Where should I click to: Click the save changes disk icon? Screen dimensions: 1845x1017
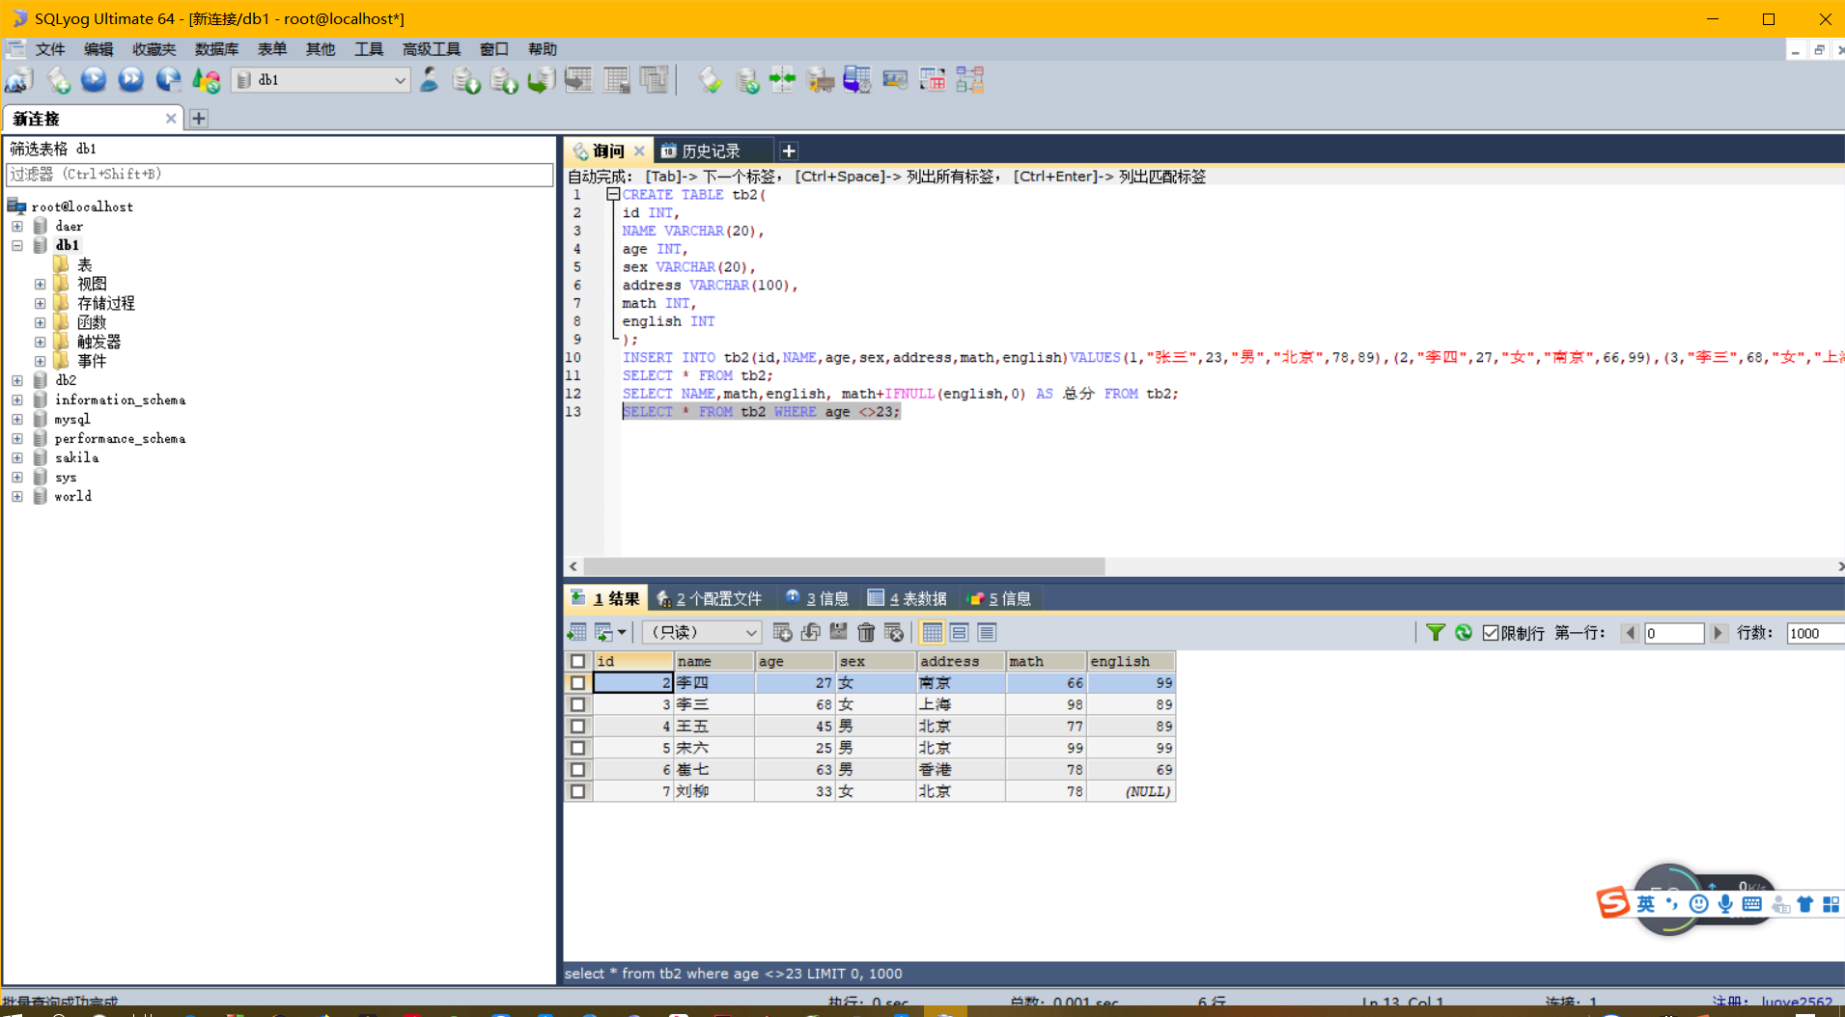[x=838, y=633]
